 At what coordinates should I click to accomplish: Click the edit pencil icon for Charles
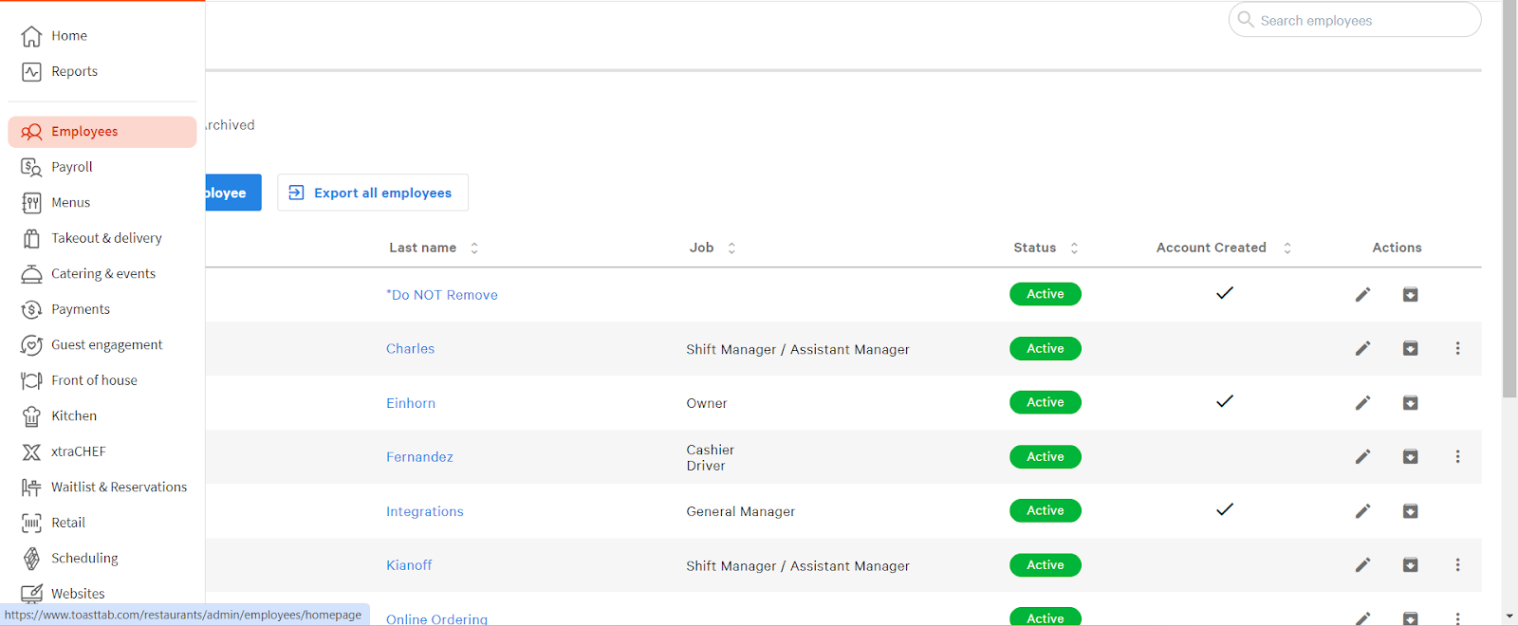[1362, 349]
